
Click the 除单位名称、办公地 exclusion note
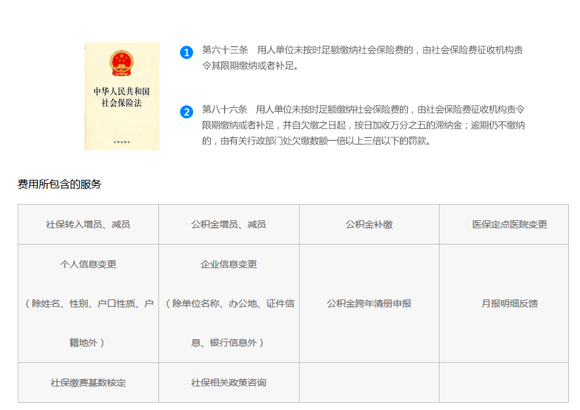tap(228, 303)
